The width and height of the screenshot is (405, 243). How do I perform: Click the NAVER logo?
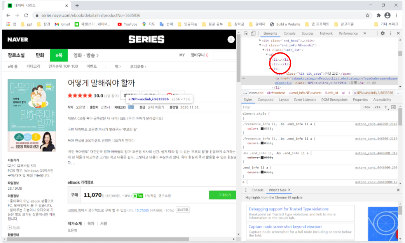coord(18,40)
